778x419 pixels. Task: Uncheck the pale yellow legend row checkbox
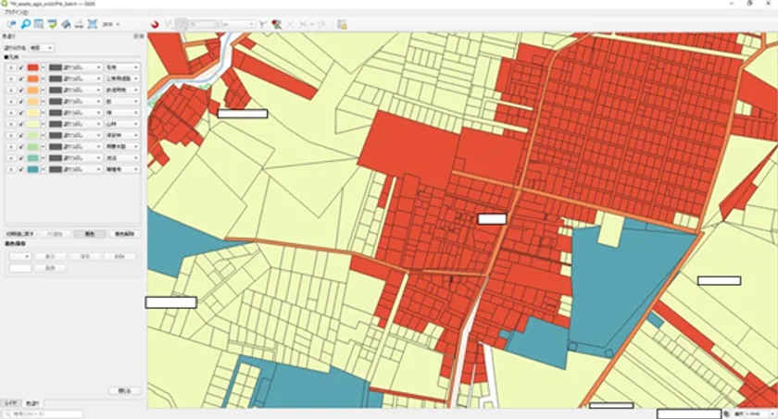20,113
